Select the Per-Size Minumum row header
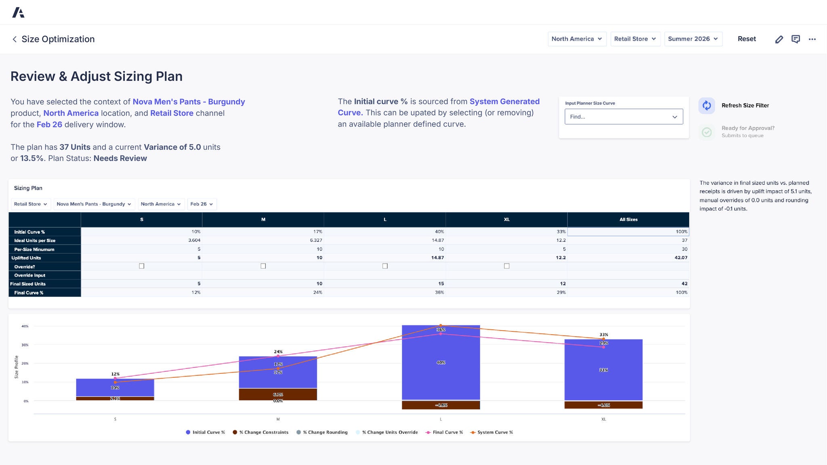The image size is (827, 465). (x=45, y=249)
